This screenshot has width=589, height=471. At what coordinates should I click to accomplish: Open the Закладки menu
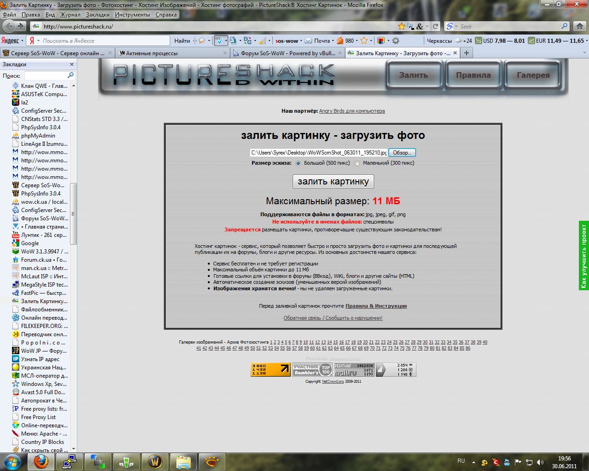pos(98,15)
